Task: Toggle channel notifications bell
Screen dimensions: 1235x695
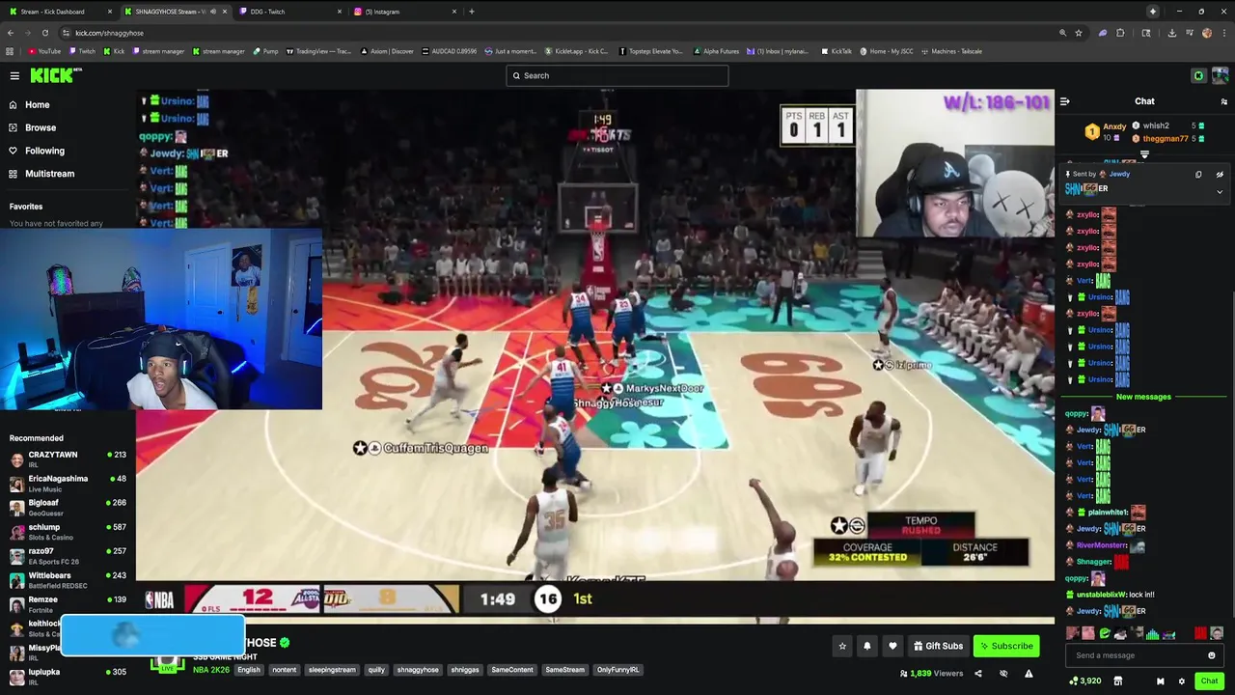Action: [866, 646]
